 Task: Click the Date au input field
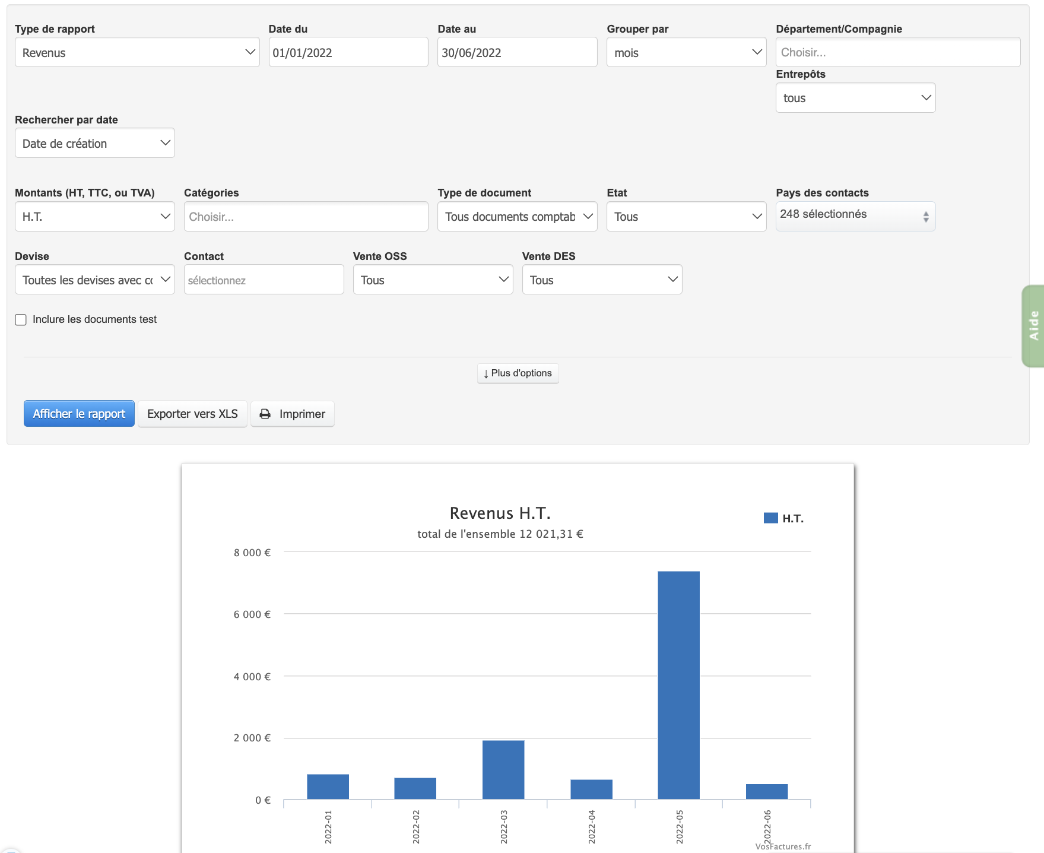[x=517, y=52]
